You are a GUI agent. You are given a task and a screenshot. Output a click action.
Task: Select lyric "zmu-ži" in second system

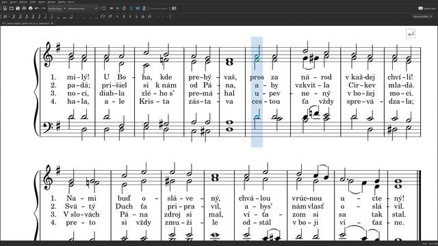[x=179, y=223]
